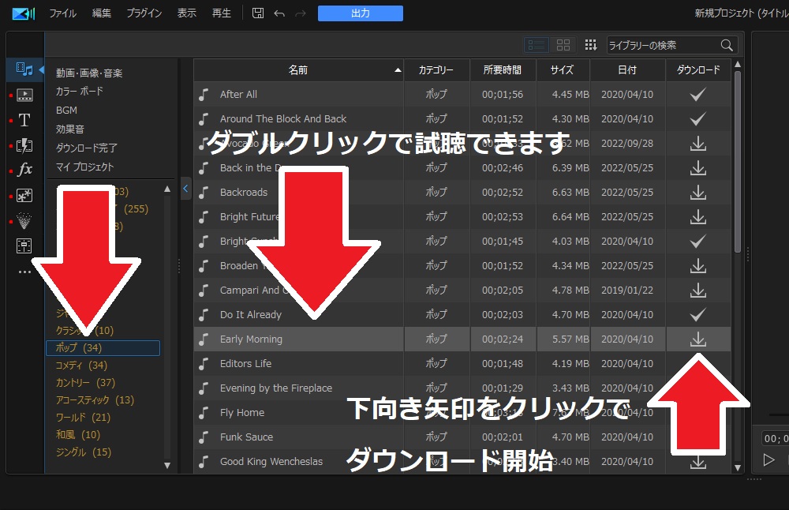Select マイ プロジェクト library
Image resolution: width=789 pixels, height=510 pixels.
(x=84, y=167)
